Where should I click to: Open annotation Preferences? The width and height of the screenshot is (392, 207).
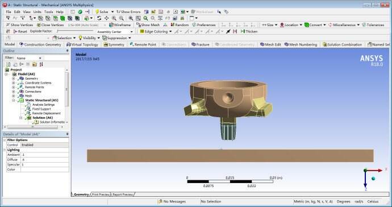click(x=204, y=25)
